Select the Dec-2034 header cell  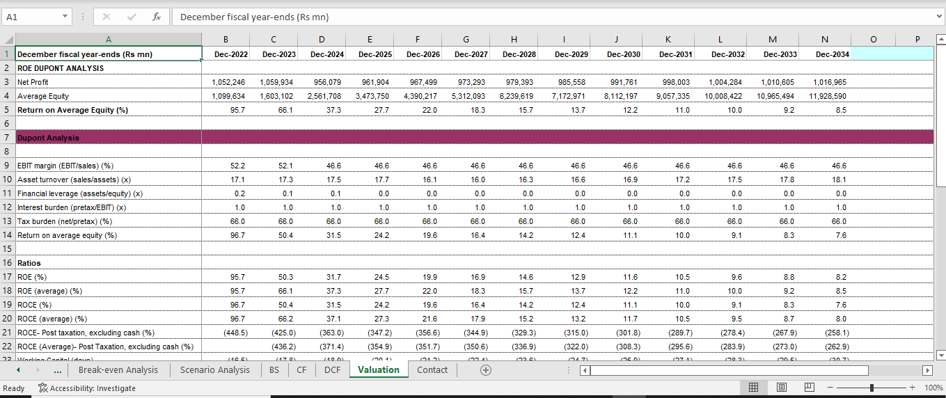click(x=826, y=54)
